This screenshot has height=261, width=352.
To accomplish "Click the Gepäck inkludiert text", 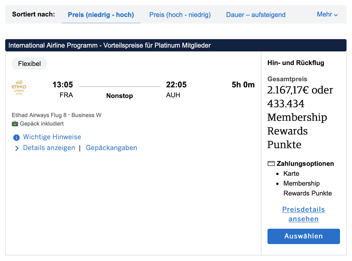I will coord(42,124).
